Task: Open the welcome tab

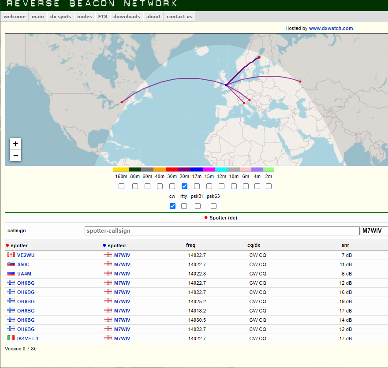Action: [15, 17]
